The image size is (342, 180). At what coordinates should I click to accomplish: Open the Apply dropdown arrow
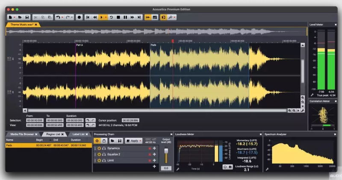(141, 141)
